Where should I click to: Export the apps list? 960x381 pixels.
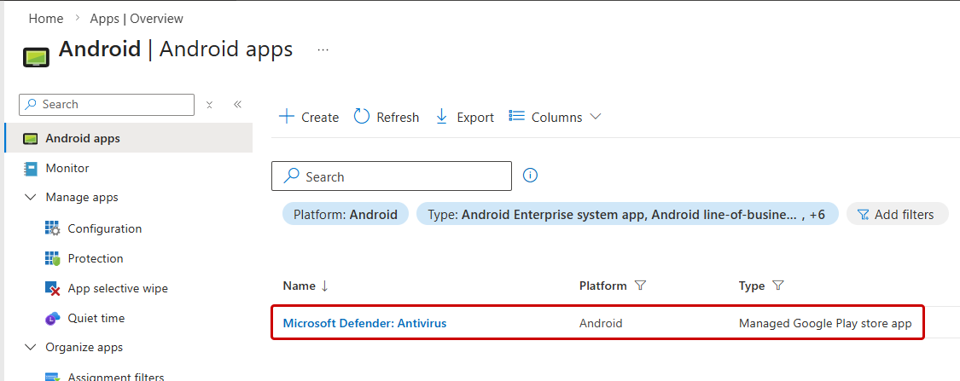465,117
